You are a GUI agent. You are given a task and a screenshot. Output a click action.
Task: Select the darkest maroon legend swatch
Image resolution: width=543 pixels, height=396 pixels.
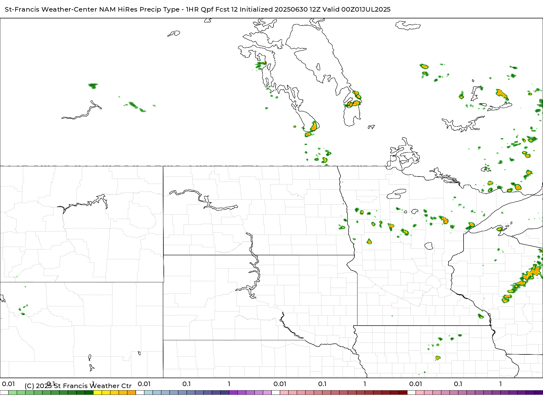click(x=403, y=393)
